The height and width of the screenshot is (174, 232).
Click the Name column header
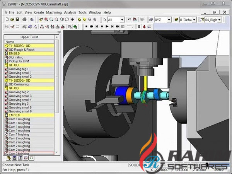pyautogui.click(x=29, y=42)
